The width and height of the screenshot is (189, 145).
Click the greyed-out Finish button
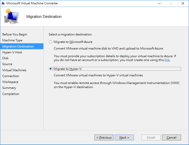[x=151, y=138]
